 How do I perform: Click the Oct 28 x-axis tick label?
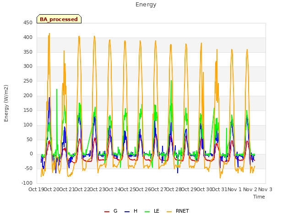[x=174, y=189]
